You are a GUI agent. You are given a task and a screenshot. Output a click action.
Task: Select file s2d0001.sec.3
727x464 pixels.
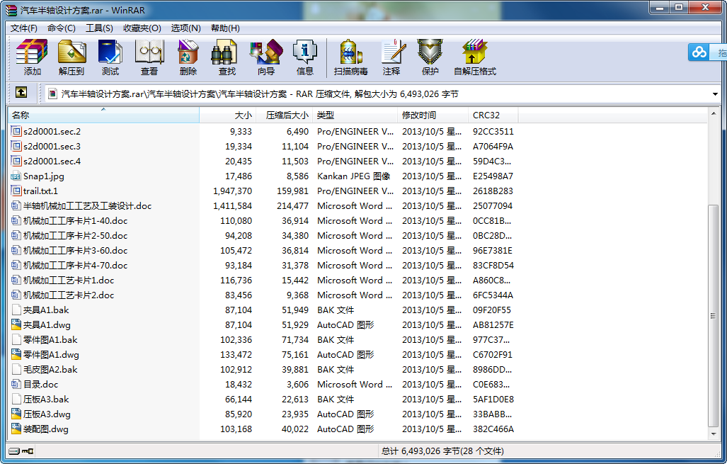pos(52,146)
